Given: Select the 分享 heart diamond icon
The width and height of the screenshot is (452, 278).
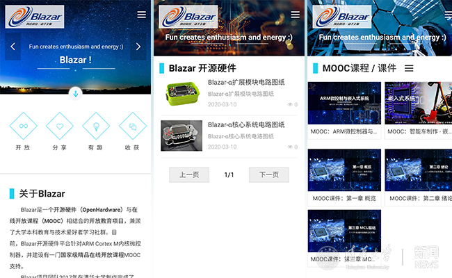Looking at the screenshot, I should pos(59,126).
